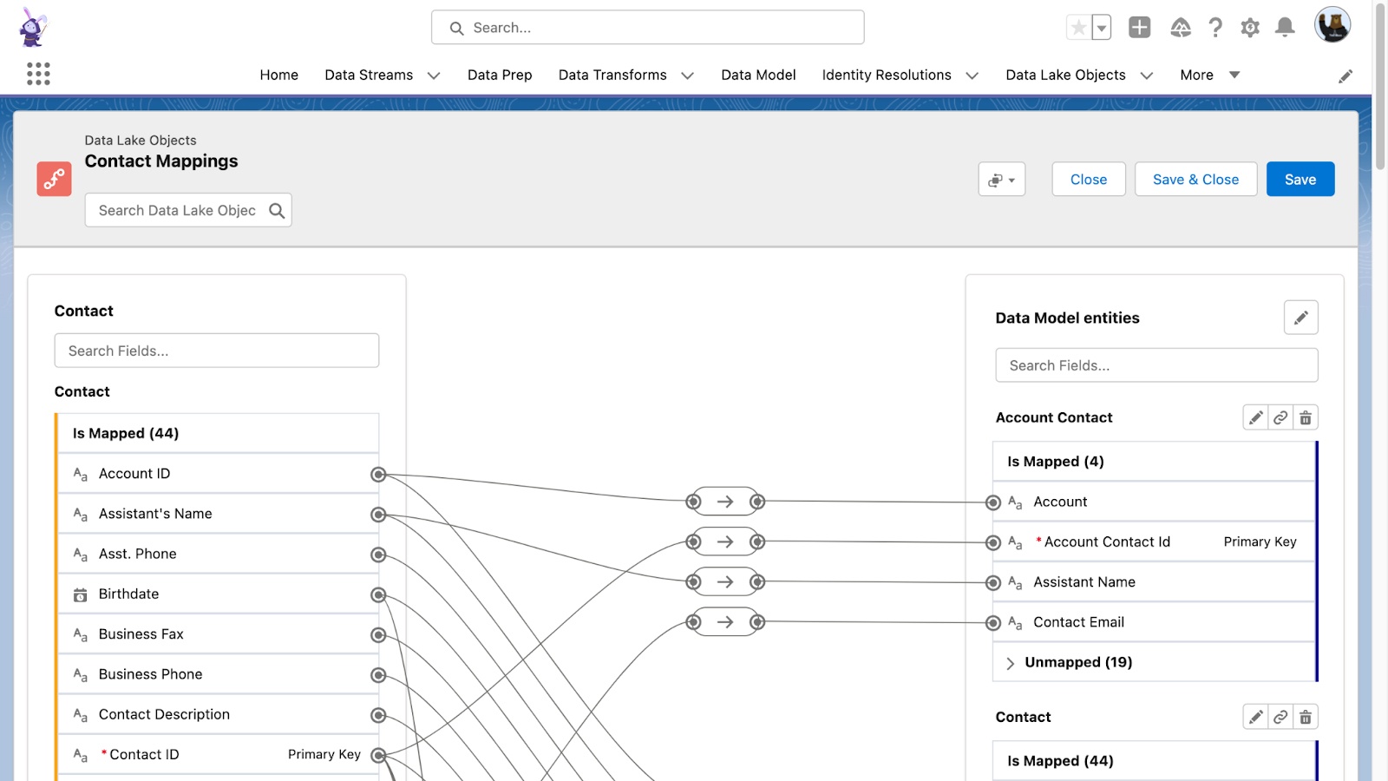
Task: Click the notifications bell icon
Action: [x=1285, y=28]
